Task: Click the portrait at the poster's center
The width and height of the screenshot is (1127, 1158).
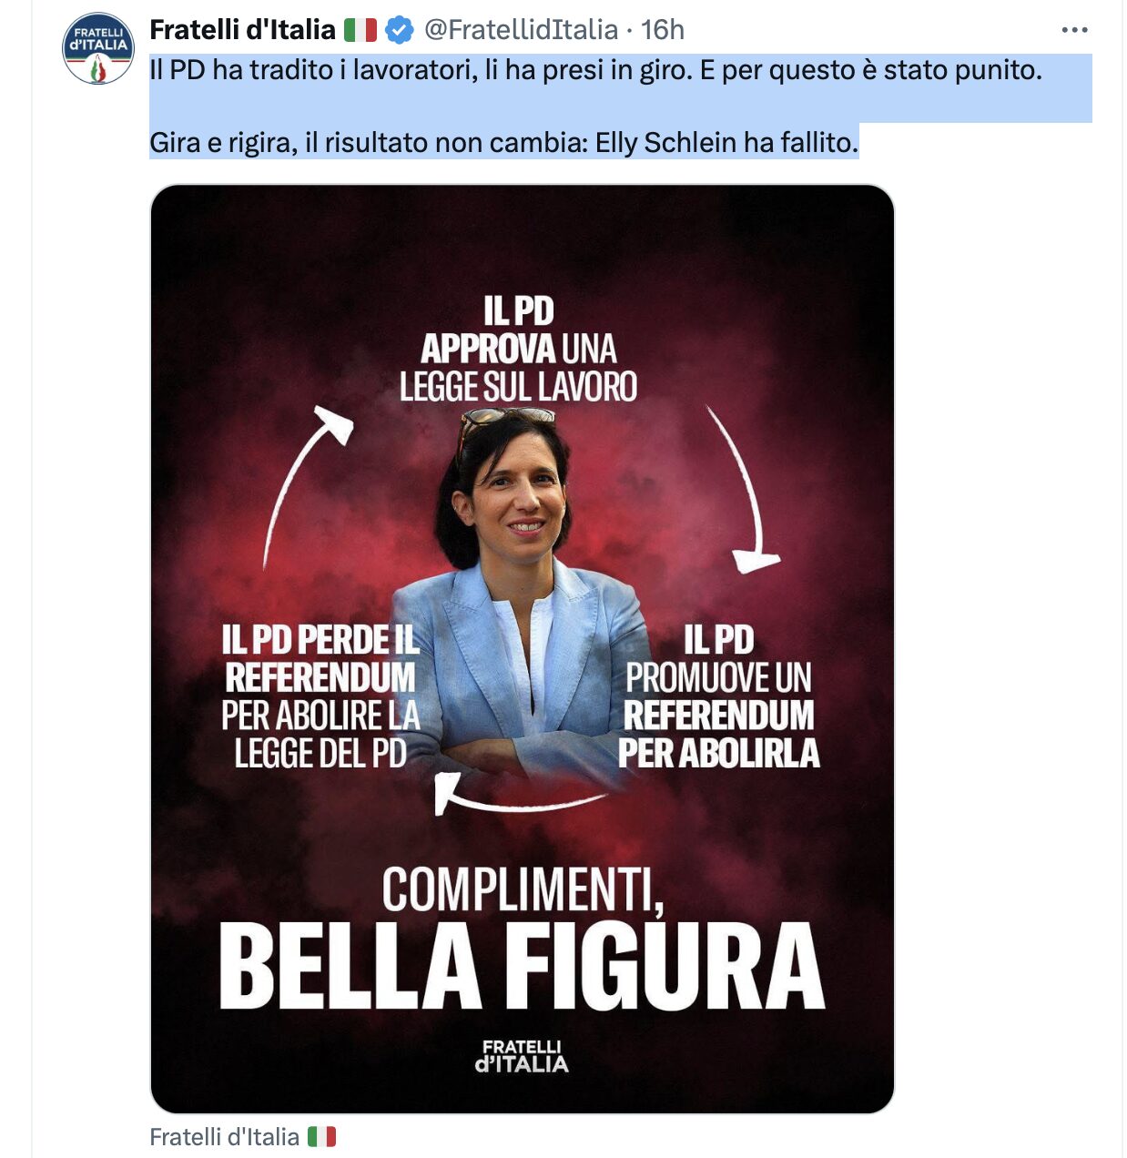Action: click(519, 592)
